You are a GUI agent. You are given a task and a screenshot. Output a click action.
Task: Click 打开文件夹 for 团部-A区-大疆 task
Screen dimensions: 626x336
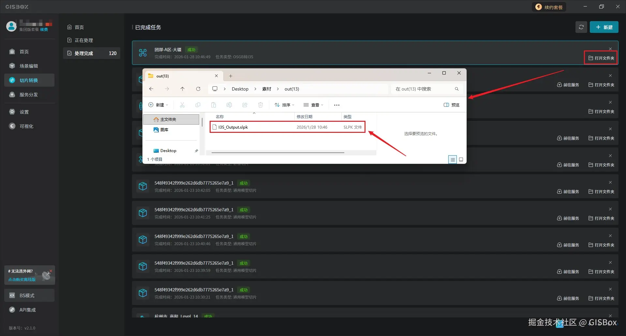(x=601, y=58)
